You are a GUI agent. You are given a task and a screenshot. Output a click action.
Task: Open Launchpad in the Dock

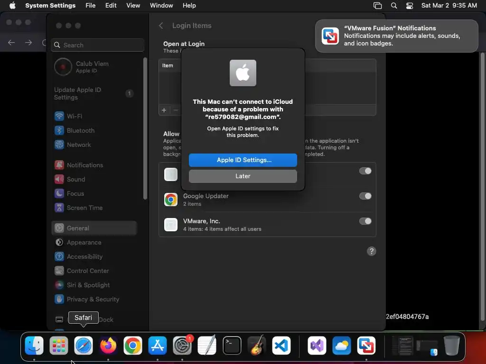point(58,346)
